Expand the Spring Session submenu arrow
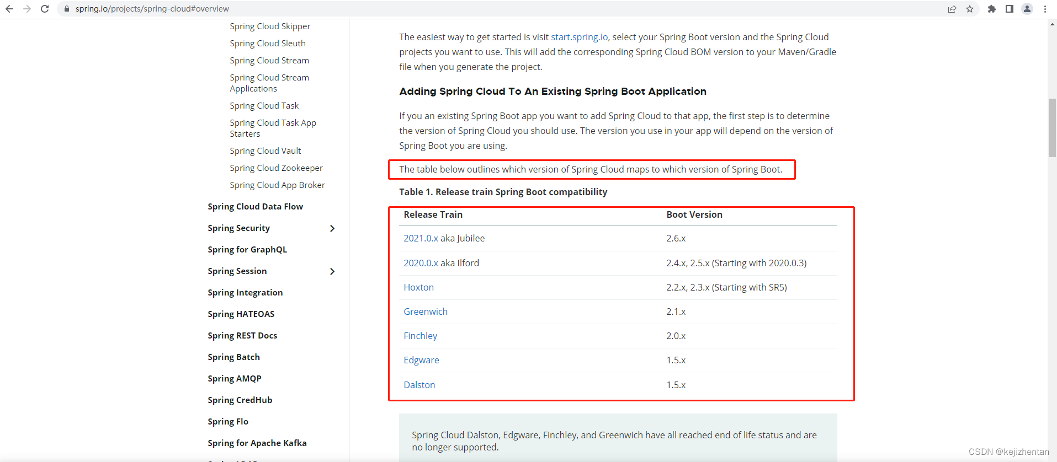1057x462 pixels. coord(332,271)
